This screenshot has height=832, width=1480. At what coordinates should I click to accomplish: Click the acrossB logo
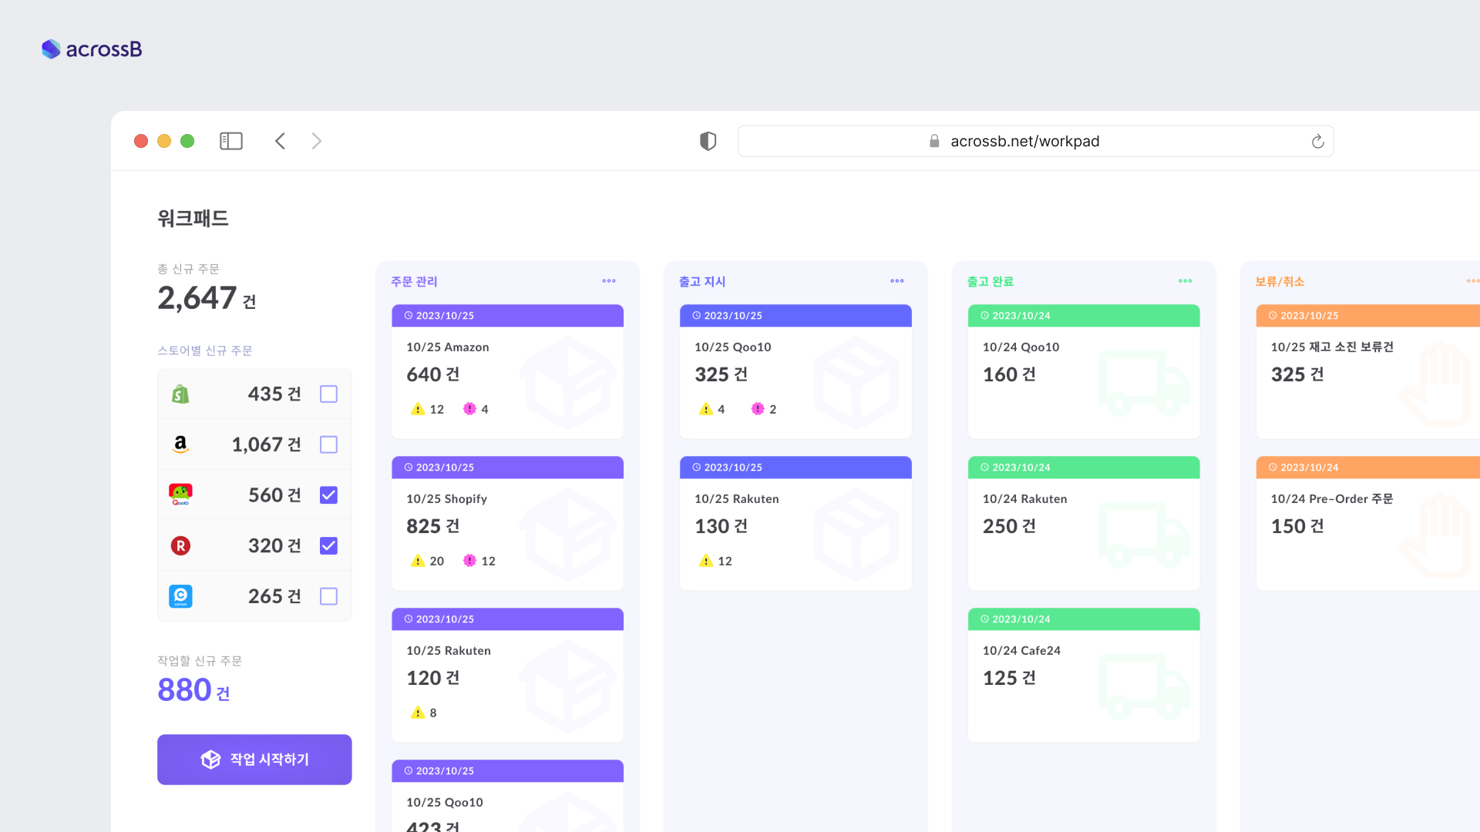(92, 49)
